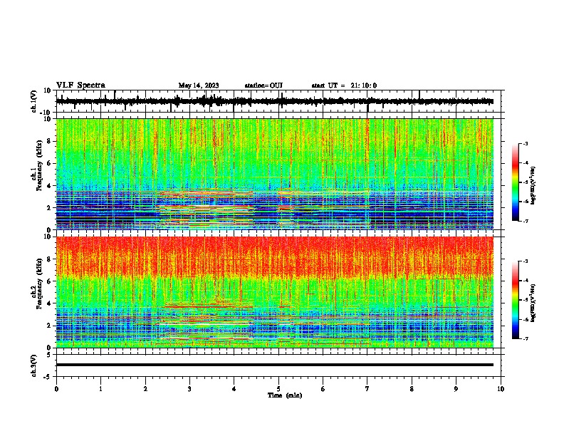Click time axis tick label "9"

pyautogui.click(x=456, y=389)
